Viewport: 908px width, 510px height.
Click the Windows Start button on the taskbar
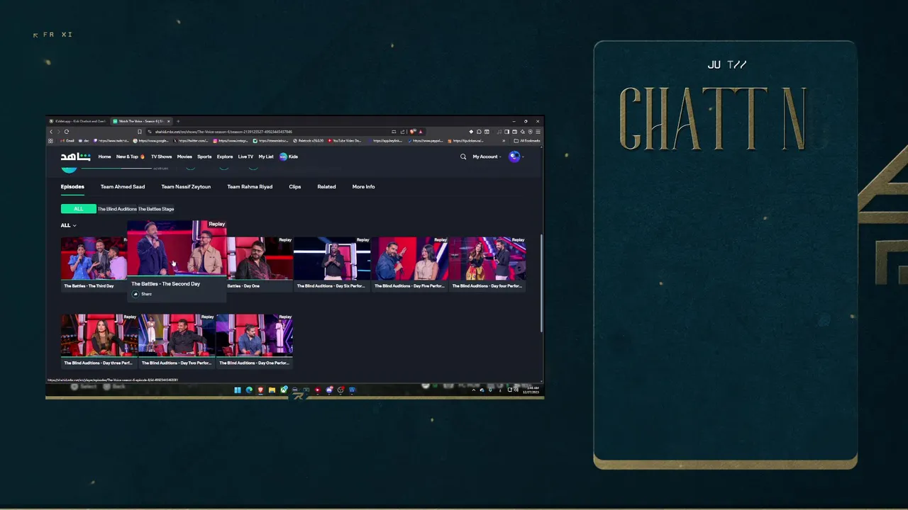(x=238, y=390)
